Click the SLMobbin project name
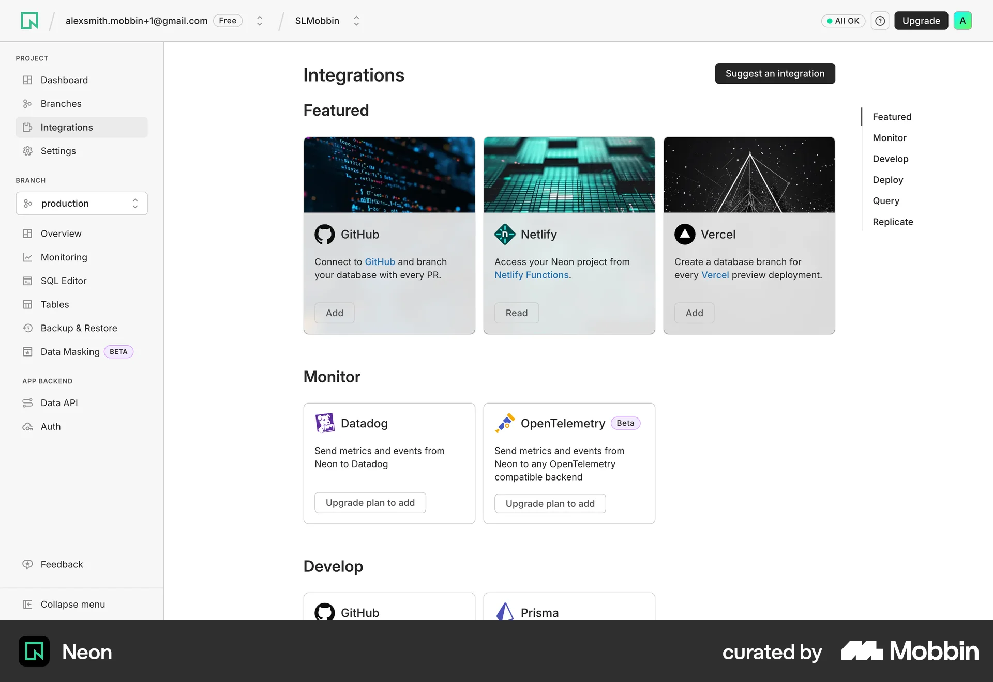 [317, 21]
